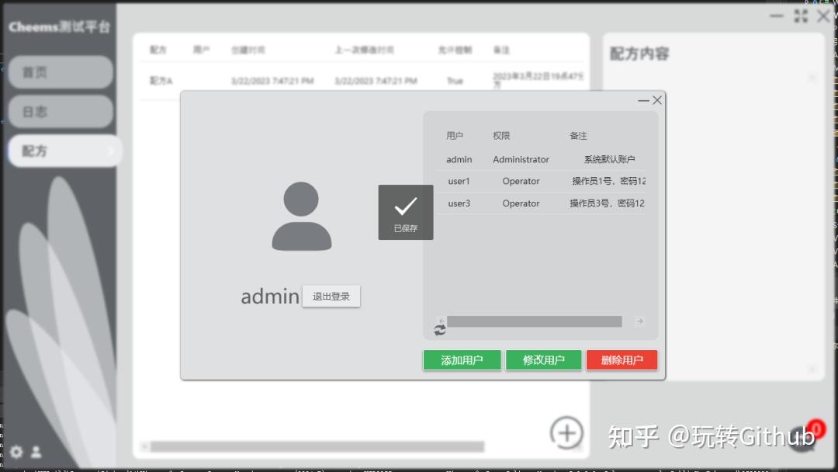
Task: Click the 已保存 checkmark notification
Action: (405, 212)
